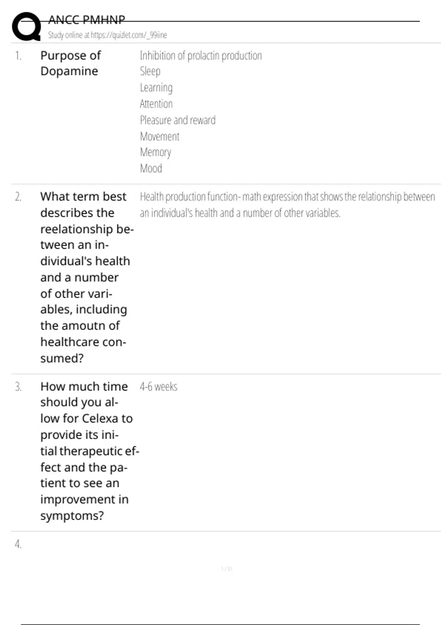Select 'Movement' in the dopamine answer
This screenshot has height=625, width=441.
click(x=159, y=137)
